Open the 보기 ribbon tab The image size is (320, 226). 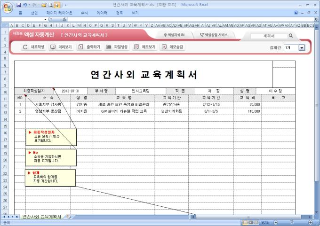(135, 13)
